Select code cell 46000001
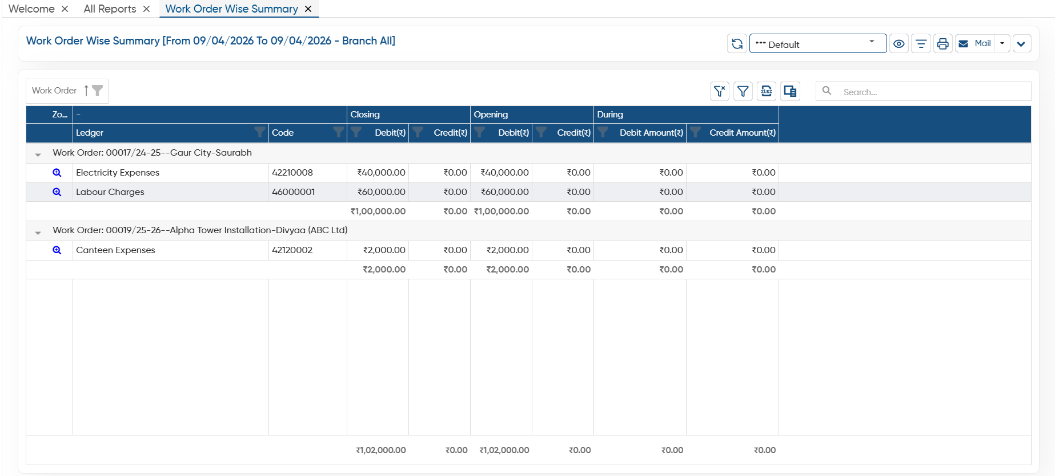 tap(308, 192)
